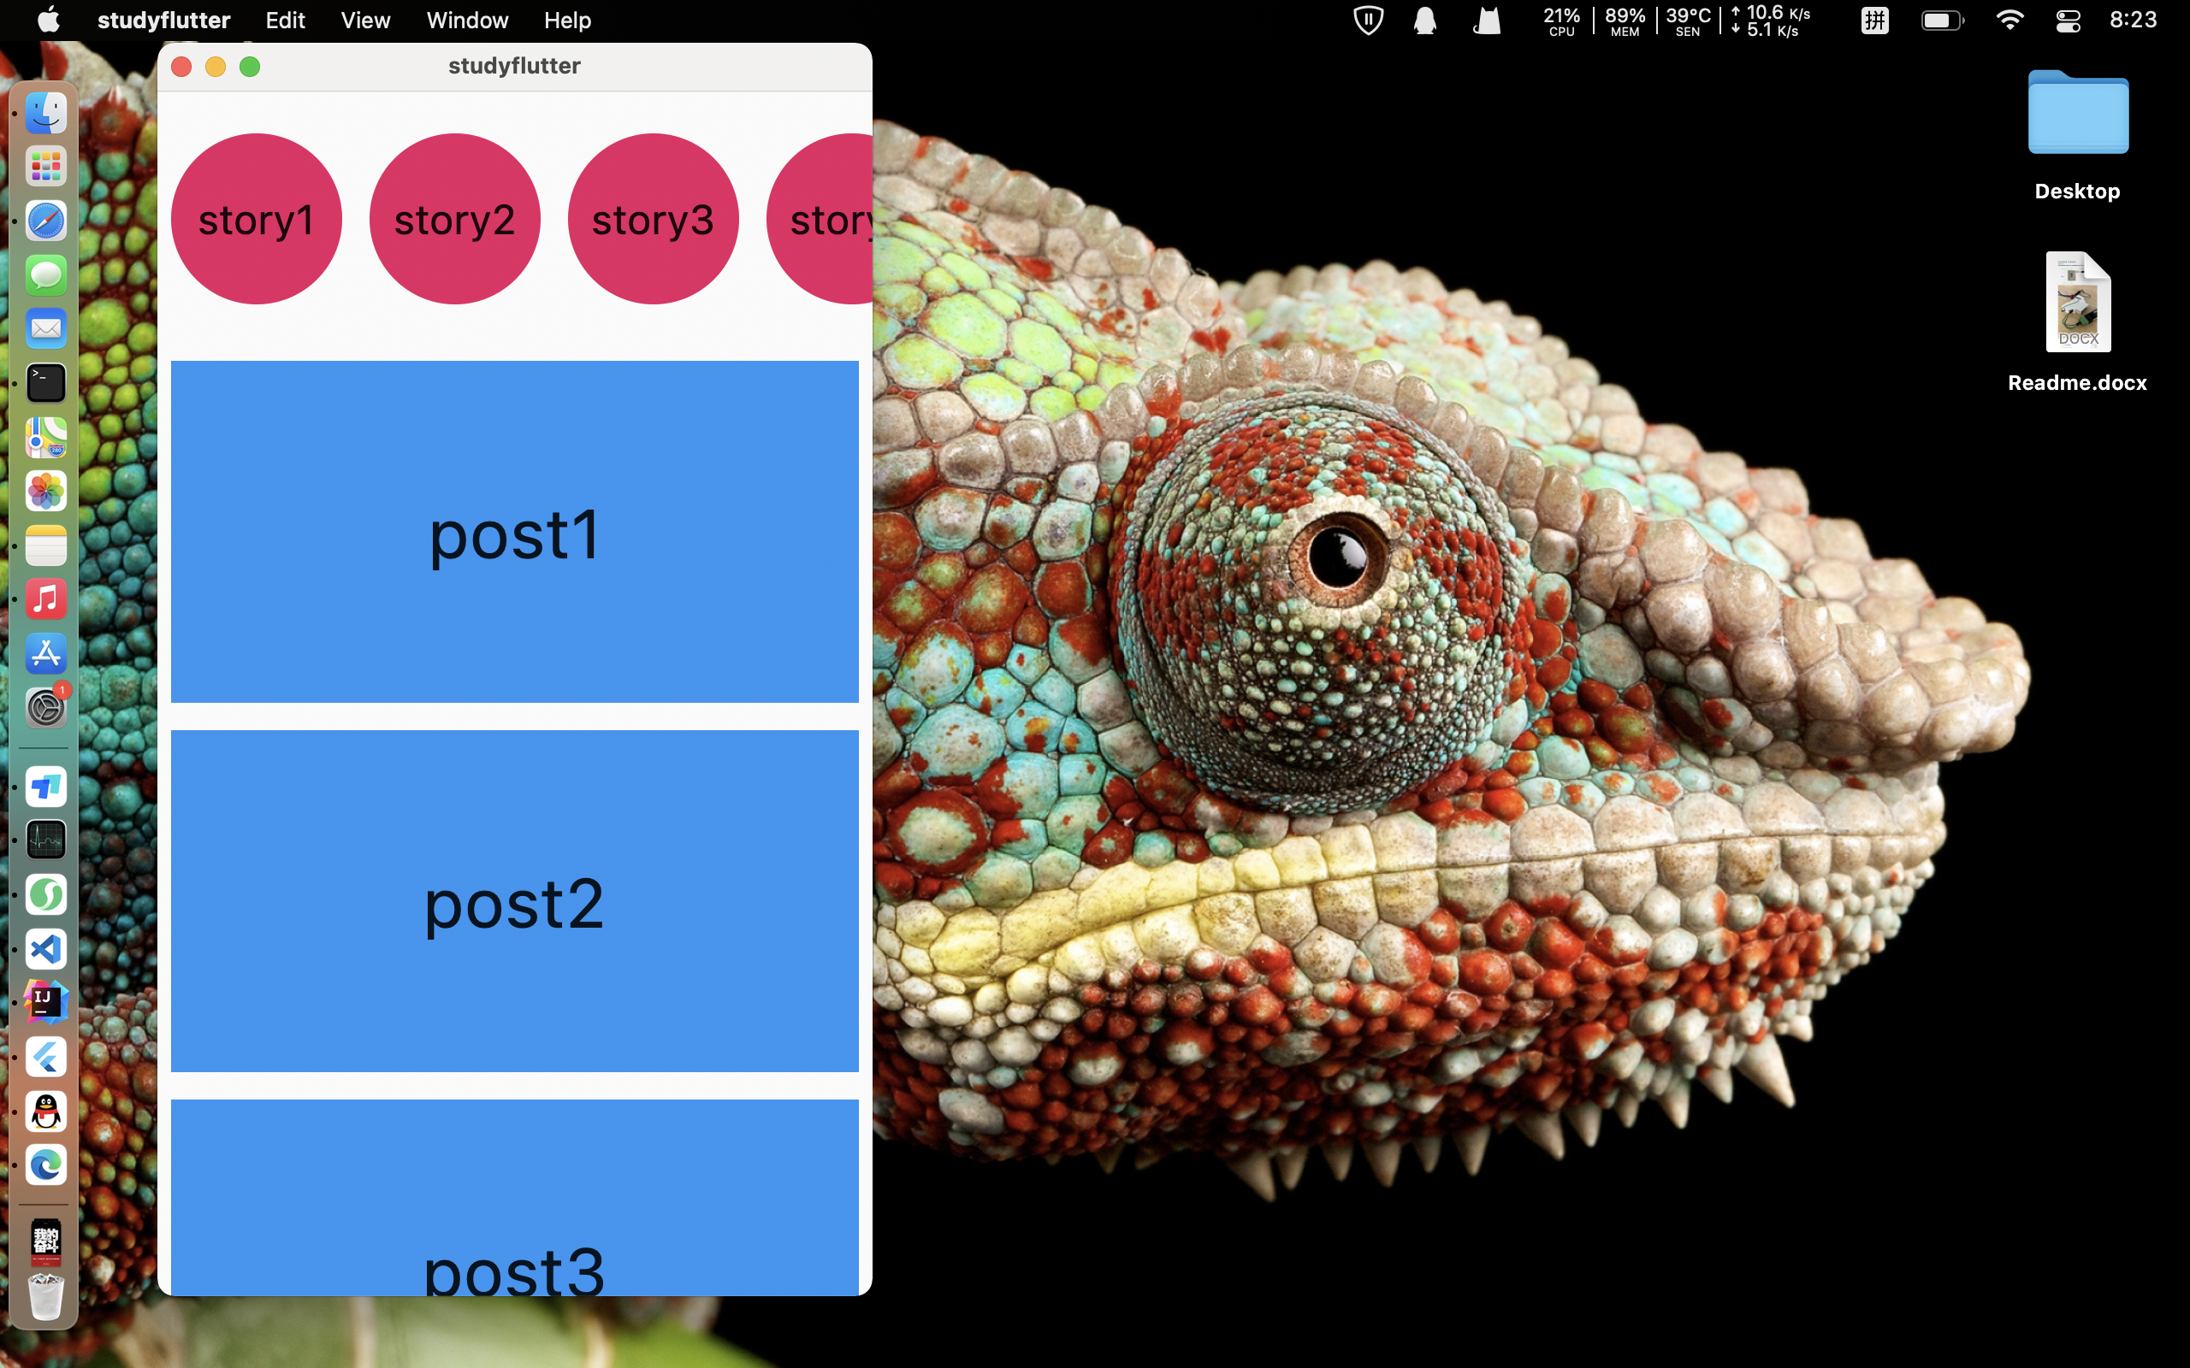Open the Readme.docx desktop file
The image size is (2190, 1368).
pos(2077,303)
